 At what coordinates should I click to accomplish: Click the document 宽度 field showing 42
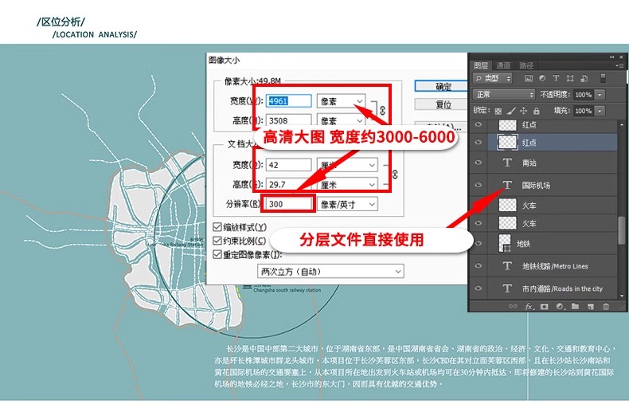pyautogui.click(x=288, y=165)
